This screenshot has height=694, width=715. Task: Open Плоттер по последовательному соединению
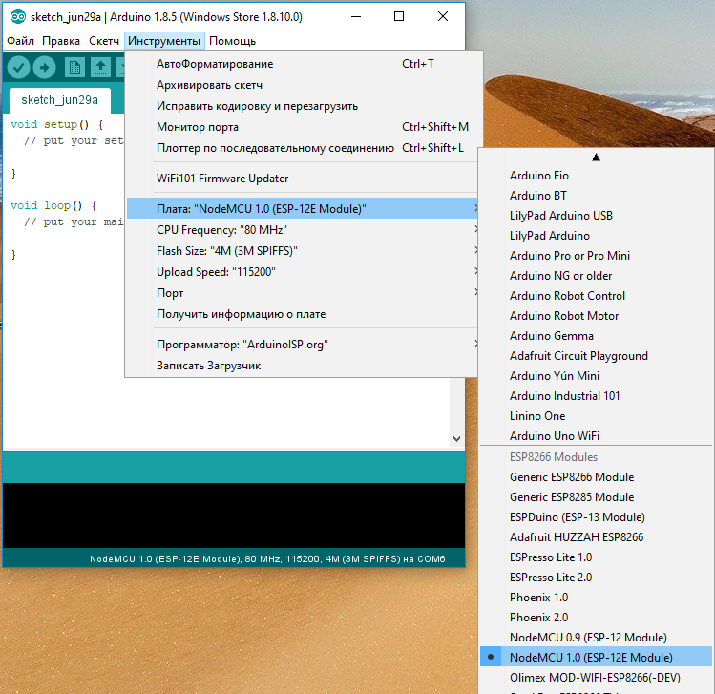click(x=302, y=148)
